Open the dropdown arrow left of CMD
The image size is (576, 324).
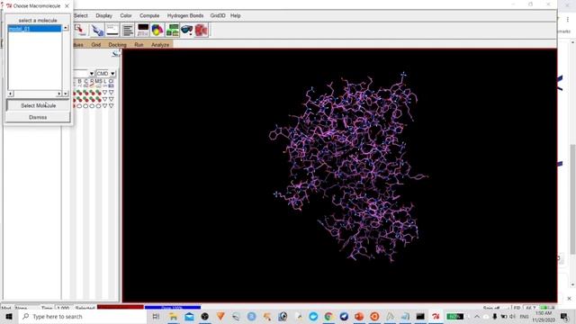tap(92, 74)
